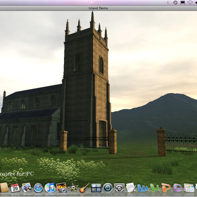Open System Preferences gear icon
The image size is (197, 197).
[119, 188]
